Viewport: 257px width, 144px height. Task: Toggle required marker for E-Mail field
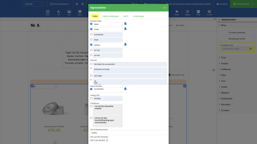tap(125, 29)
